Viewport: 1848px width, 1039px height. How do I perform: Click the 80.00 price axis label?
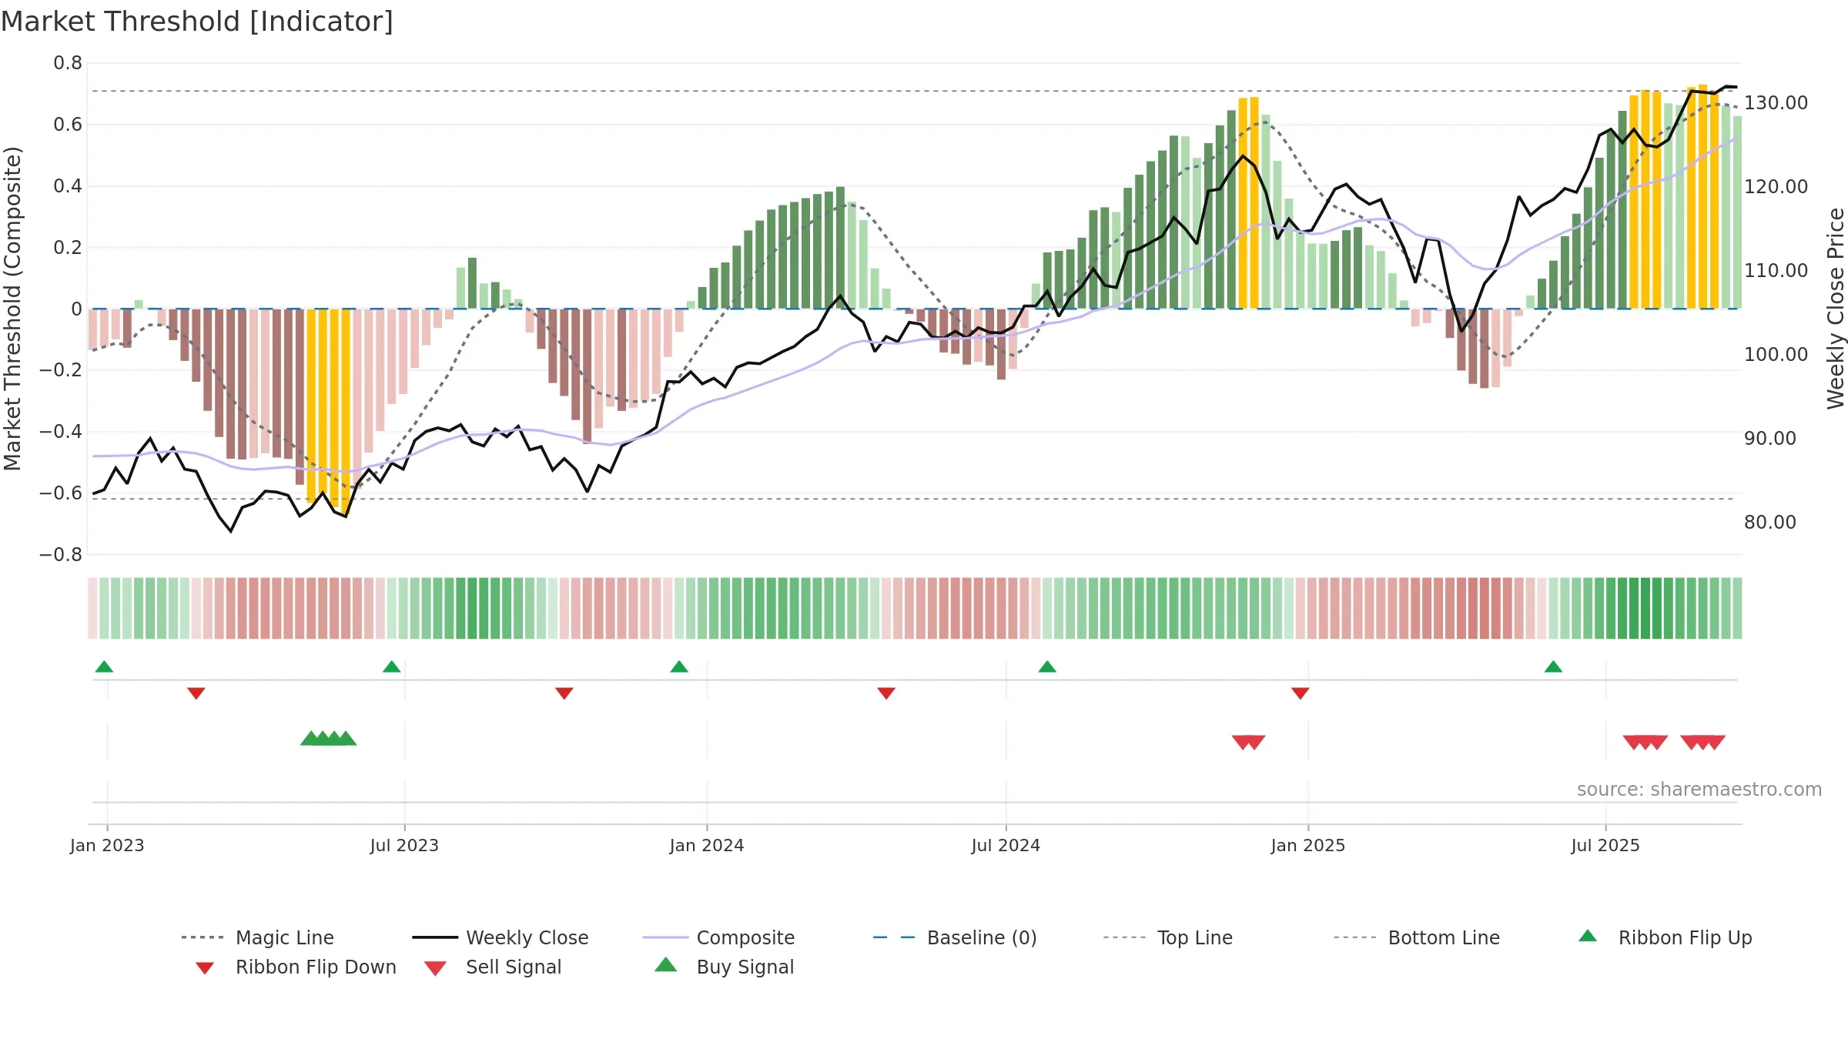point(1770,523)
